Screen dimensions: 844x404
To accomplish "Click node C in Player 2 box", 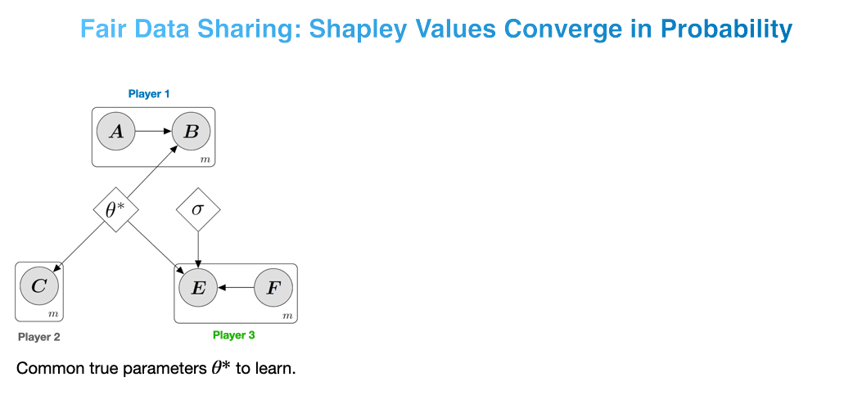I will [38, 287].
